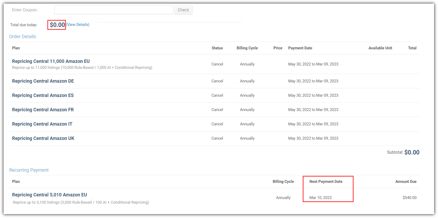Select Repricing Central Amazon DE plan
Screen dimensions: 438x218
43,81
